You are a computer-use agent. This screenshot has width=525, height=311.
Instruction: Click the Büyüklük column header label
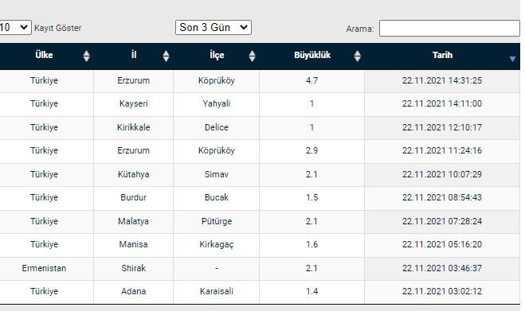tap(312, 55)
